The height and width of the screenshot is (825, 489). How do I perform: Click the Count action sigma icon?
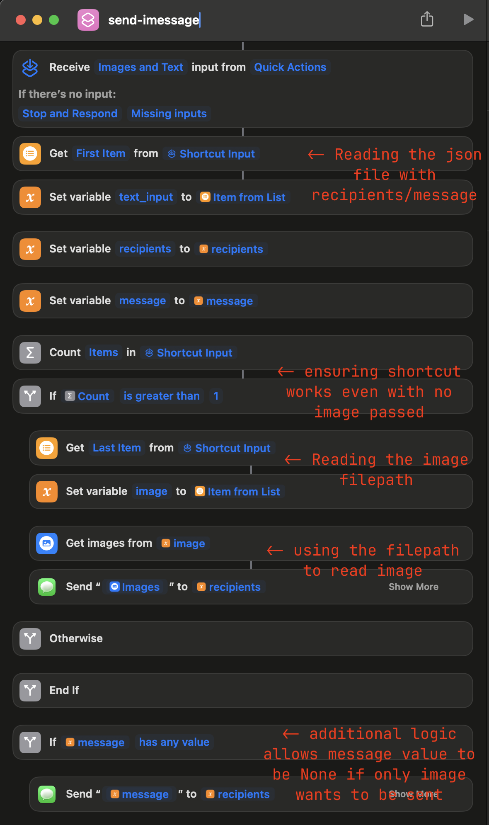(30, 353)
